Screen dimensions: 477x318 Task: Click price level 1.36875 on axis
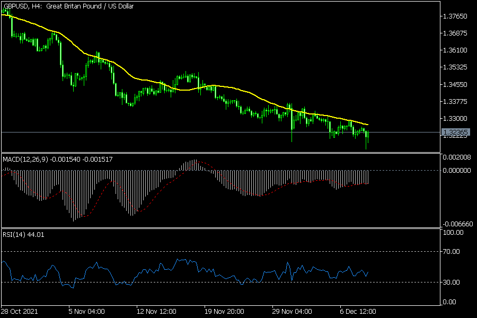coord(455,33)
